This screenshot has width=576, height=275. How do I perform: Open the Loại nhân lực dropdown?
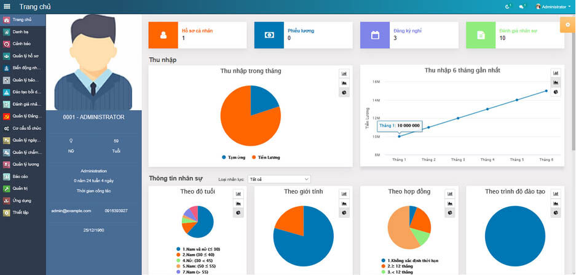coord(279,179)
